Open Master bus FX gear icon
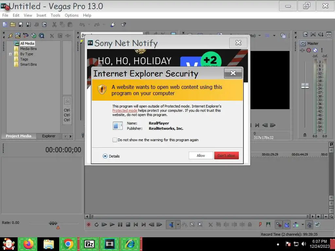Viewport: 335px width, 251px height. [x=309, y=50]
